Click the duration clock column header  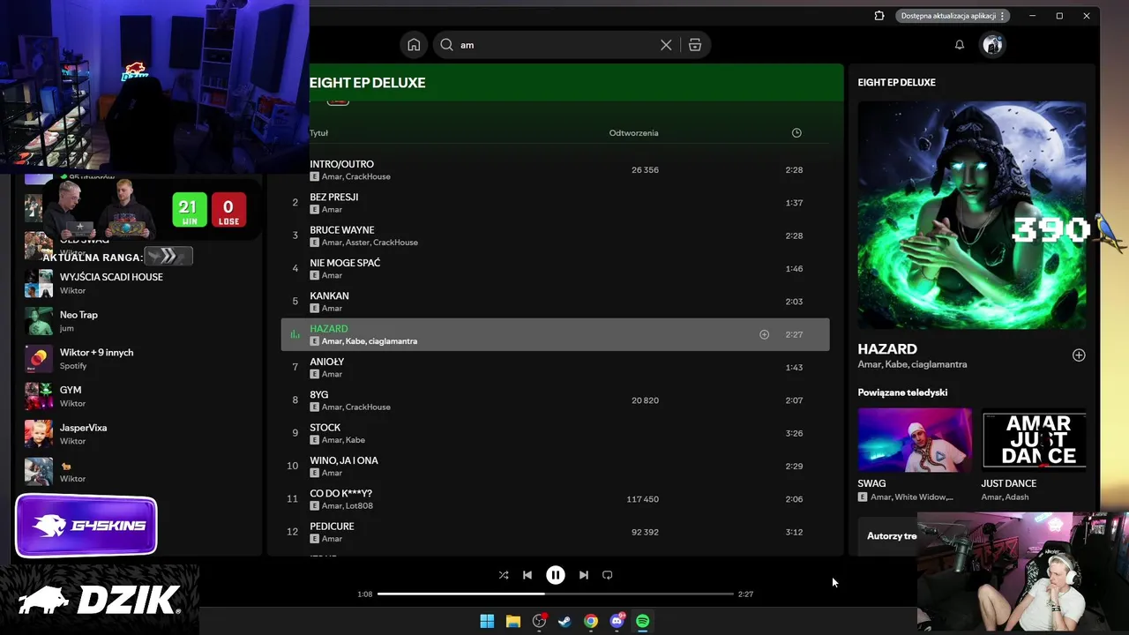(x=796, y=133)
